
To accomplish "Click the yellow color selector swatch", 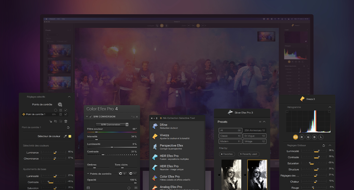I will (70, 136).
